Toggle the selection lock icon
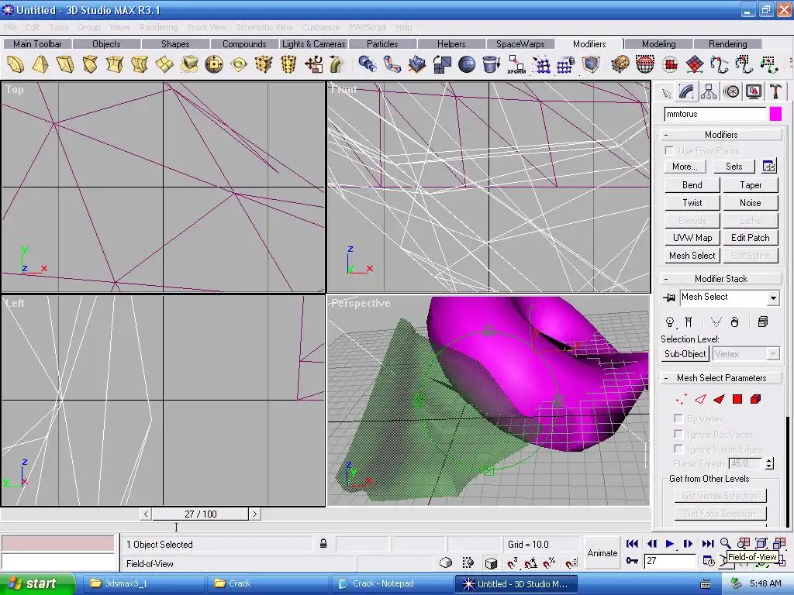Screen dimensions: 794x595 click(x=323, y=544)
